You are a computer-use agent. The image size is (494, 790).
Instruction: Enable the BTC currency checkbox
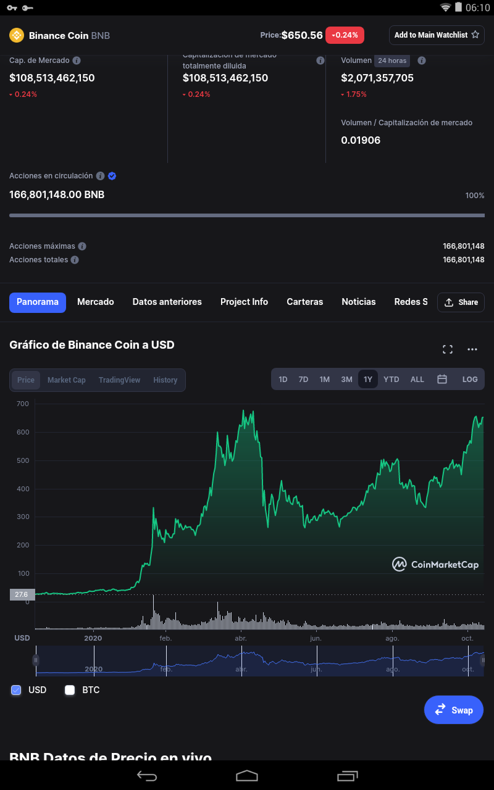(70, 690)
